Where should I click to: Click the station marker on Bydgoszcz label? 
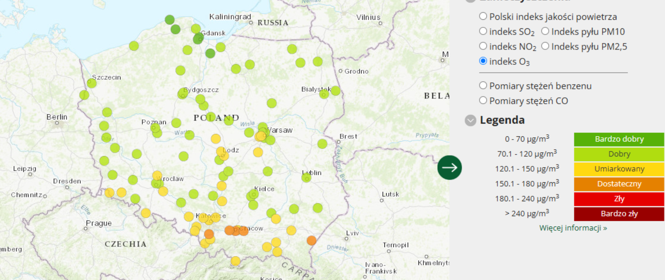click(x=183, y=93)
